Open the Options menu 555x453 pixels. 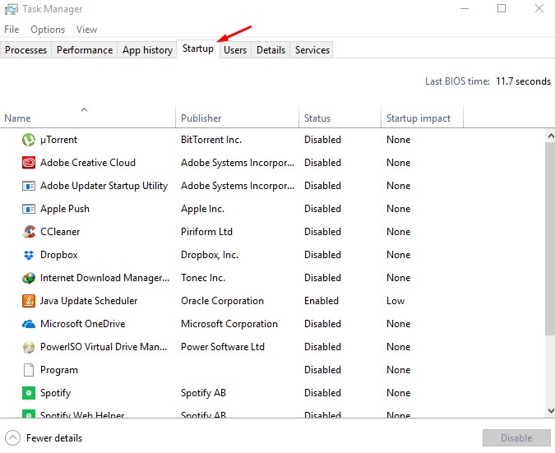pos(48,30)
